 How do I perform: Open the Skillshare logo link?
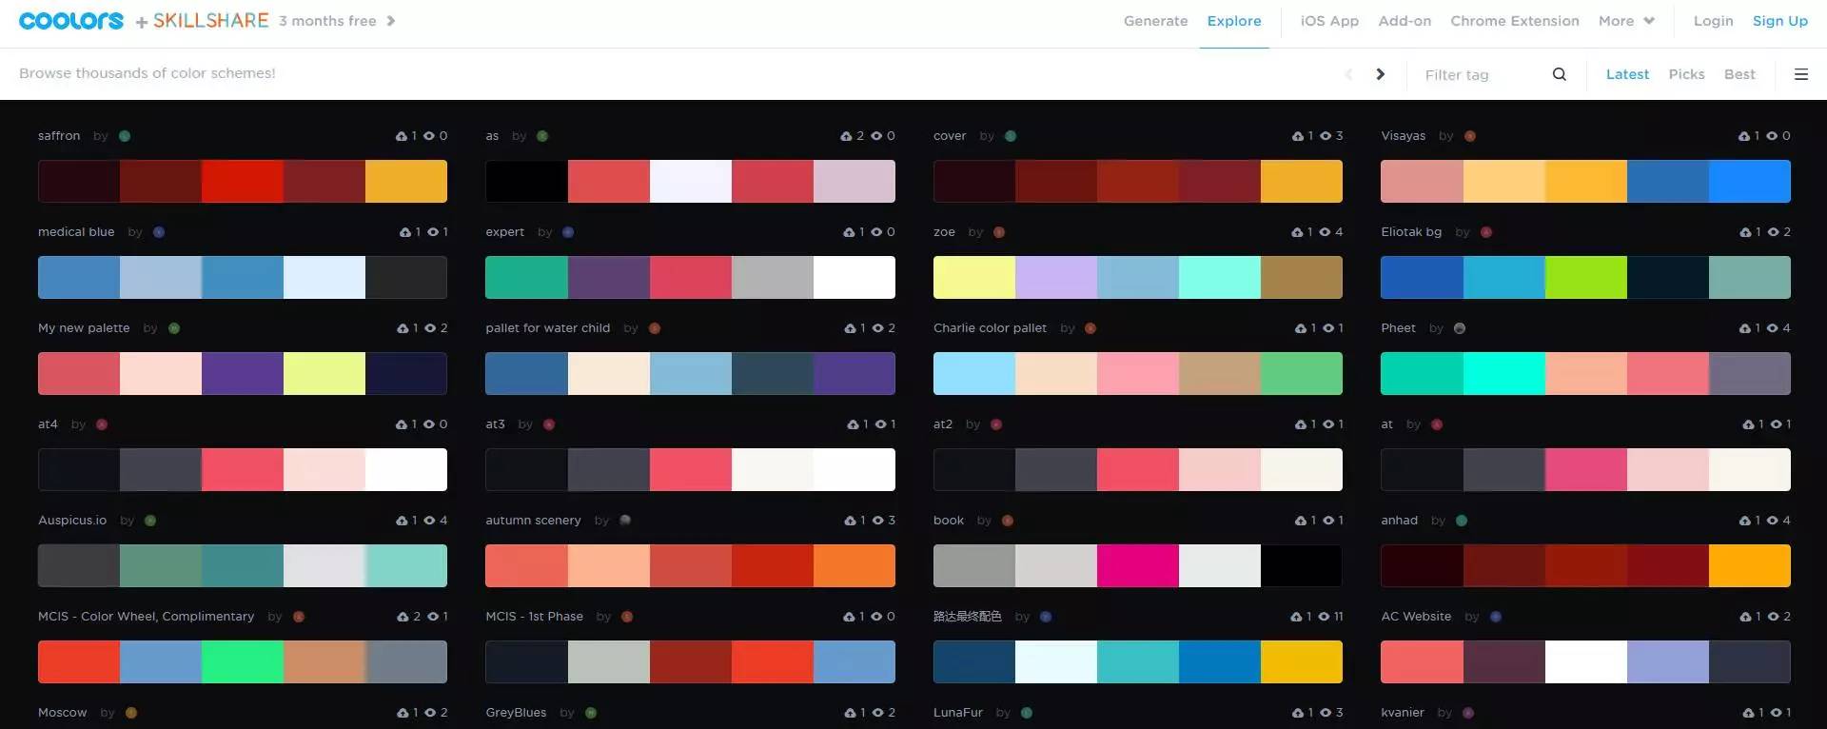(x=211, y=21)
